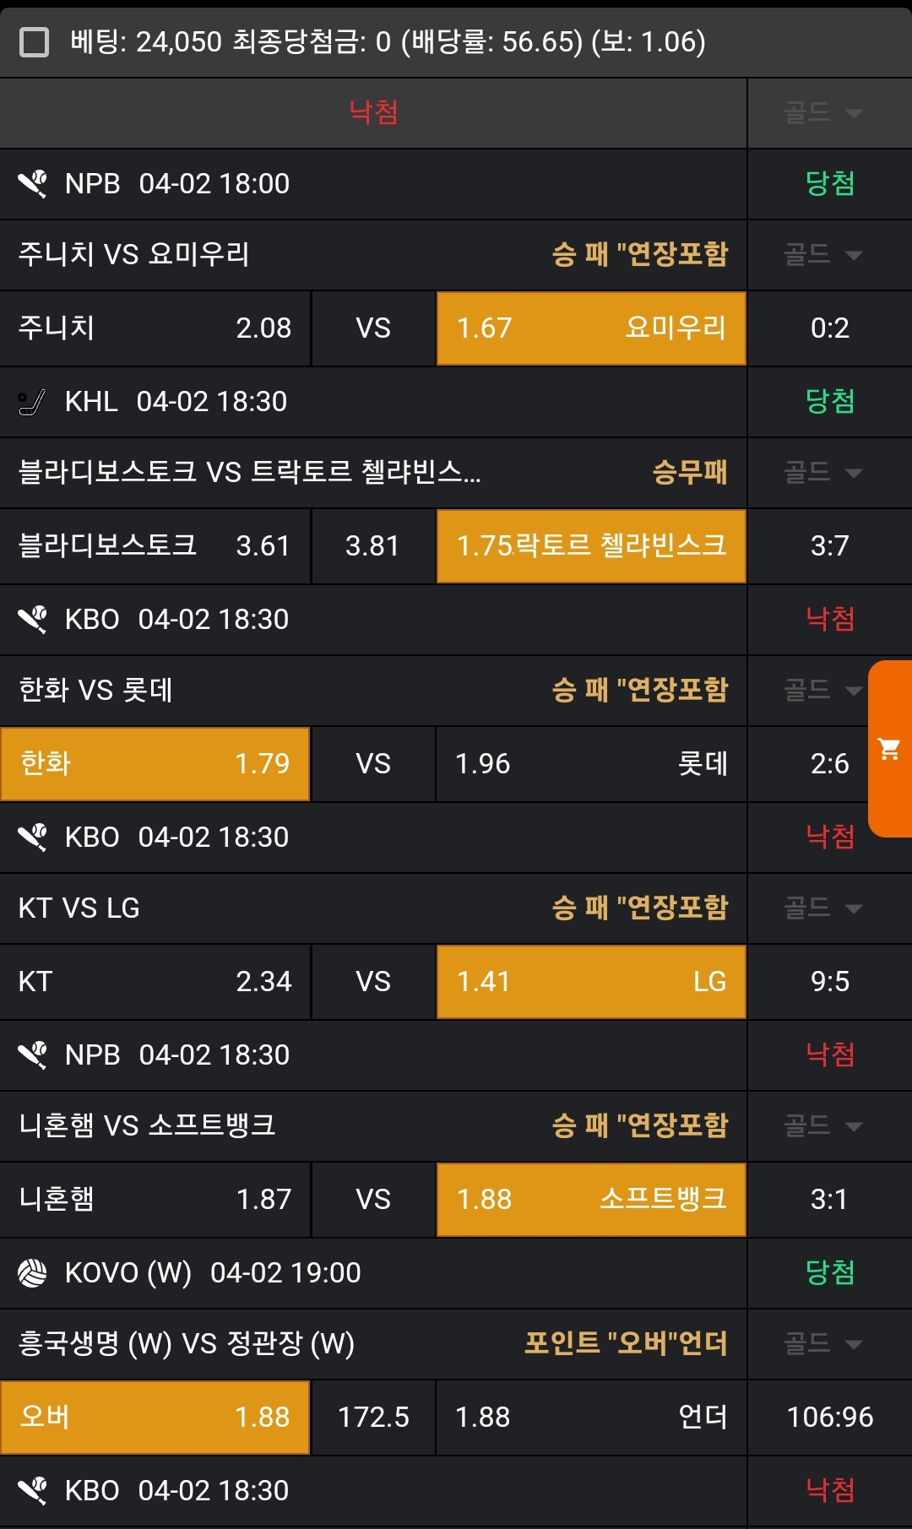Choose LG 1.41 odds option

[591, 982]
